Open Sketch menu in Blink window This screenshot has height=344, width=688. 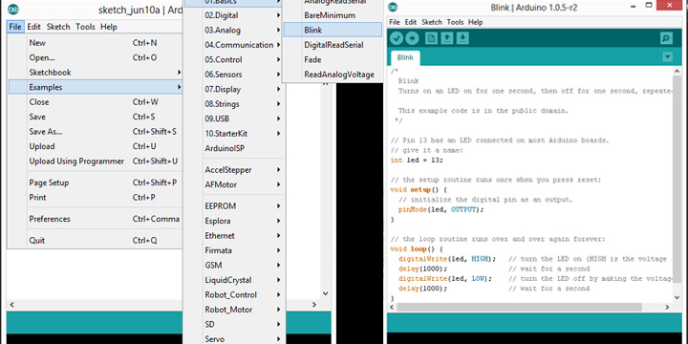[x=432, y=22]
